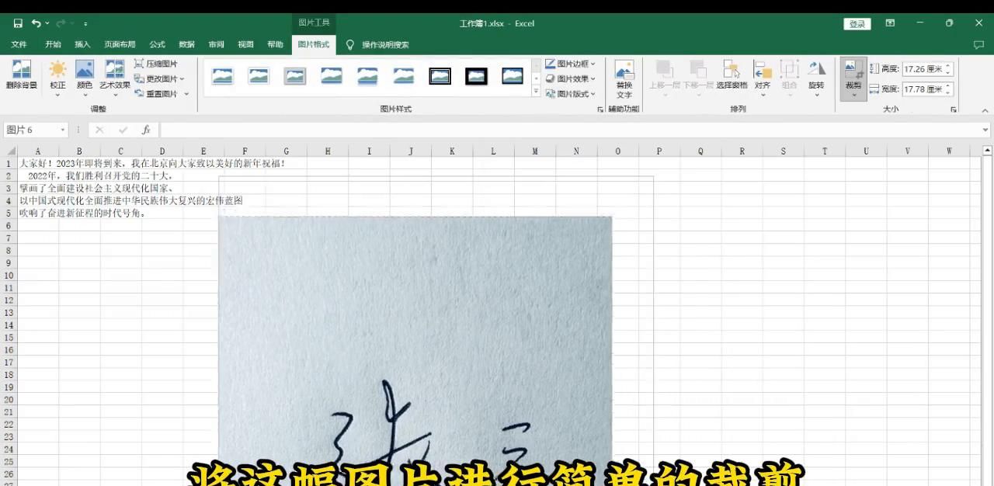Open the File (文件) tab
994x486 pixels.
19,44
